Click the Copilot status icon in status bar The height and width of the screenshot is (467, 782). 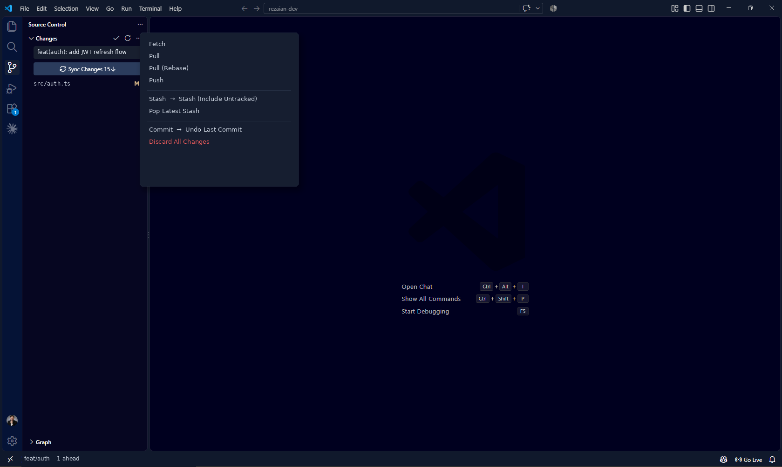coord(723,460)
